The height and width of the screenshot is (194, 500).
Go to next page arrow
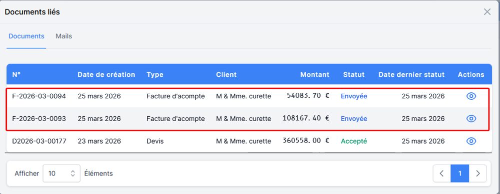point(477,174)
